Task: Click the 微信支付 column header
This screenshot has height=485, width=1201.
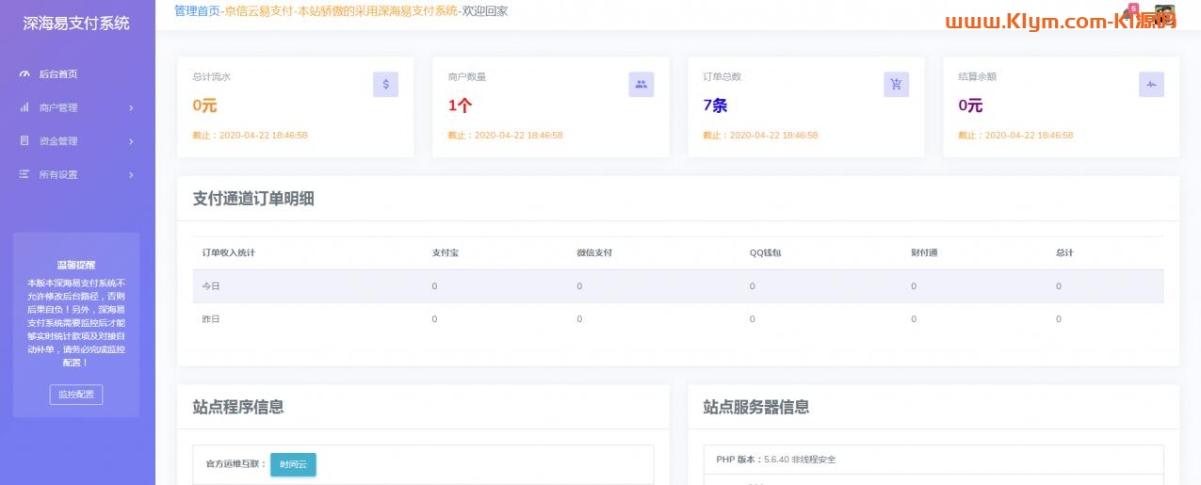Action: (x=594, y=252)
